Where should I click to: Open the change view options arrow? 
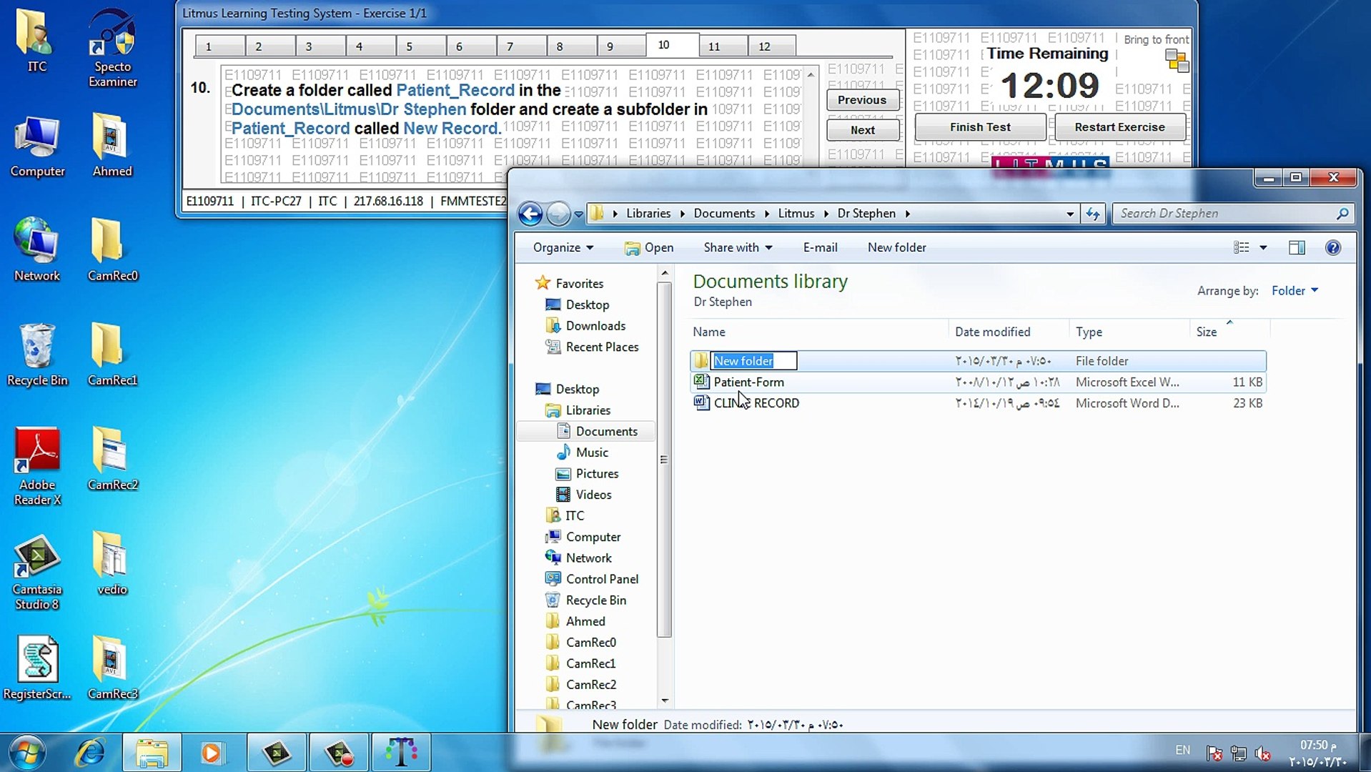[x=1263, y=247]
